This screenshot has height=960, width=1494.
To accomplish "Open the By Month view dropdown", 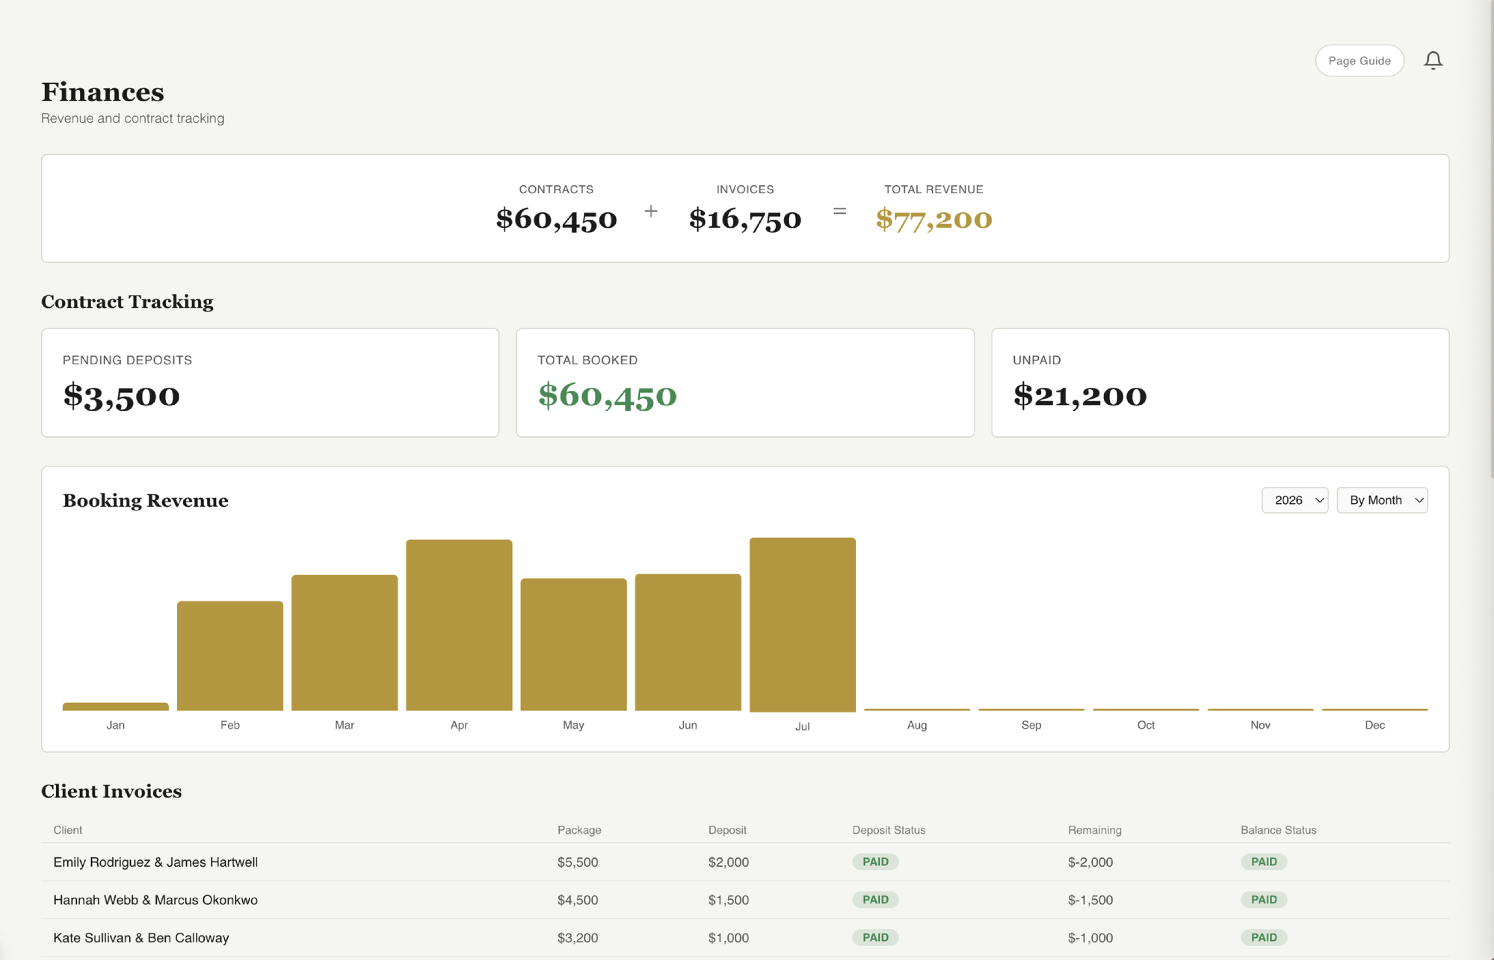I will (x=1382, y=500).
